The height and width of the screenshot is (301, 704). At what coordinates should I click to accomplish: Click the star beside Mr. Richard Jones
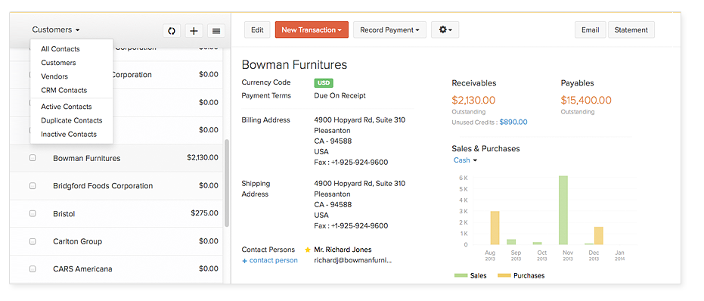308,250
